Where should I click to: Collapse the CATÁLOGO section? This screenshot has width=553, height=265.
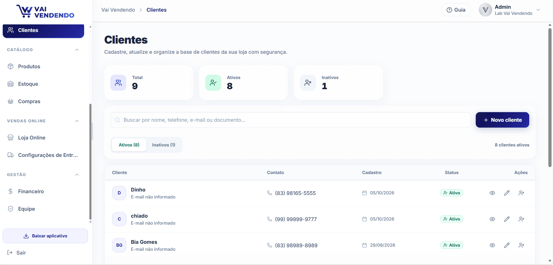77,50
